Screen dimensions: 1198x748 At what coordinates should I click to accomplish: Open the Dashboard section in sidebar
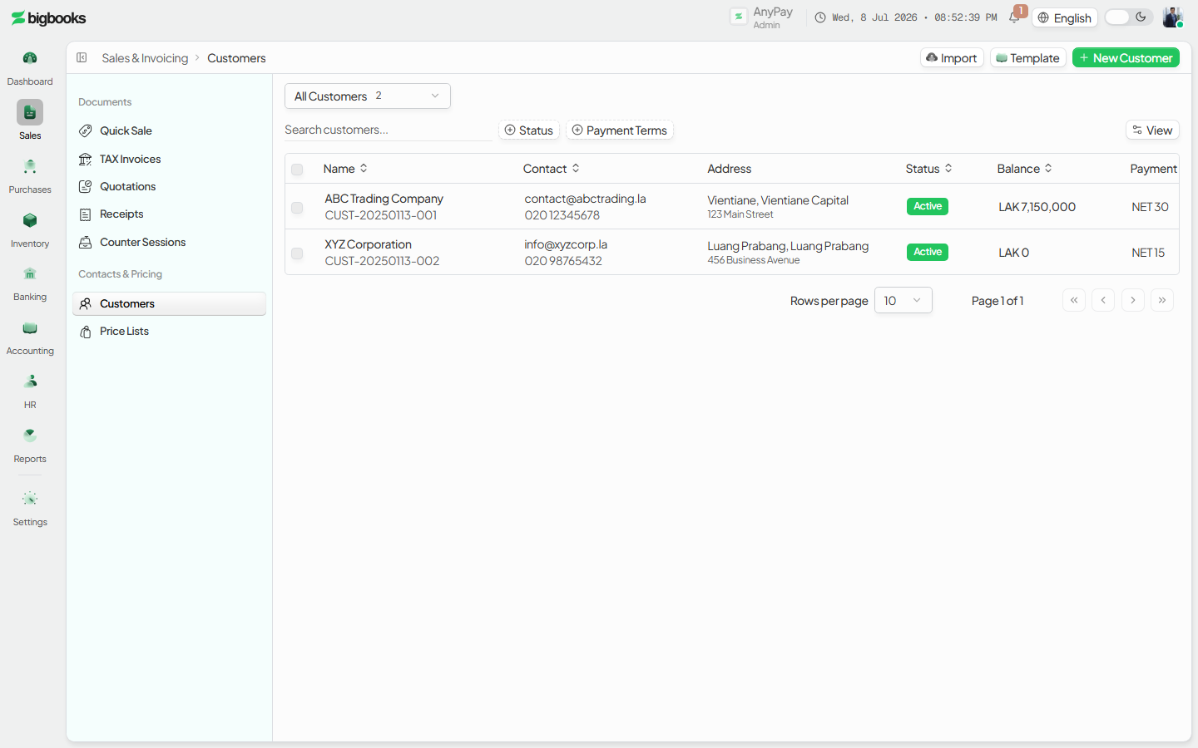tap(30, 68)
